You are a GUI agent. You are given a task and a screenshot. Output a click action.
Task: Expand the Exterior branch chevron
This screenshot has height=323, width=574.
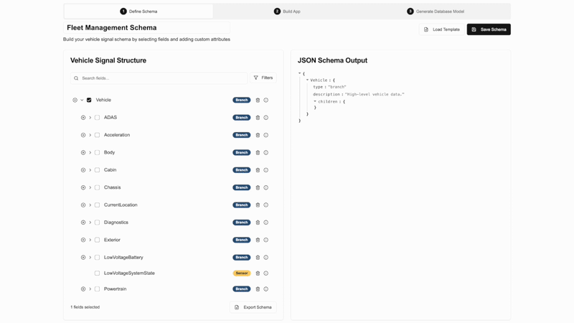coord(90,240)
